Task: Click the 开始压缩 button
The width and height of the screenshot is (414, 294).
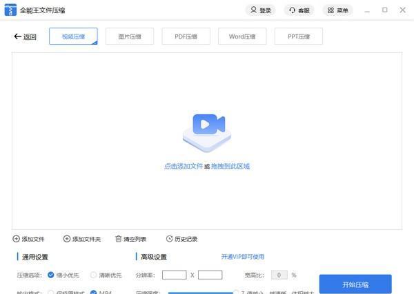Action: coord(355,284)
